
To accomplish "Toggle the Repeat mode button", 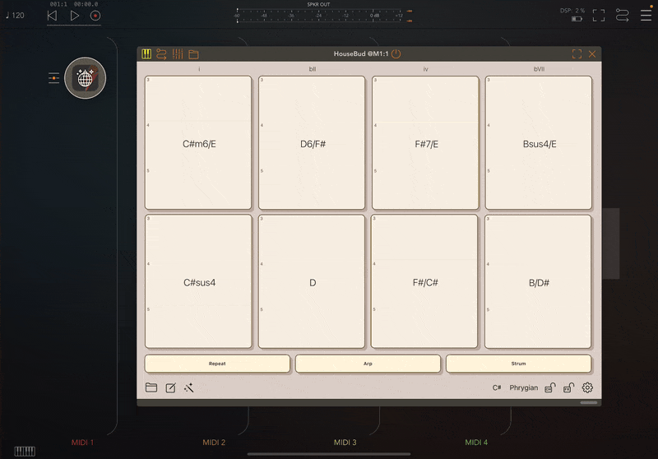I will click(x=217, y=364).
